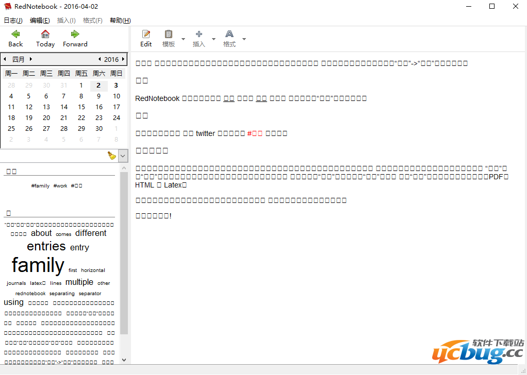Click 'RedNotebook' at start of paragraph

[x=157, y=98]
